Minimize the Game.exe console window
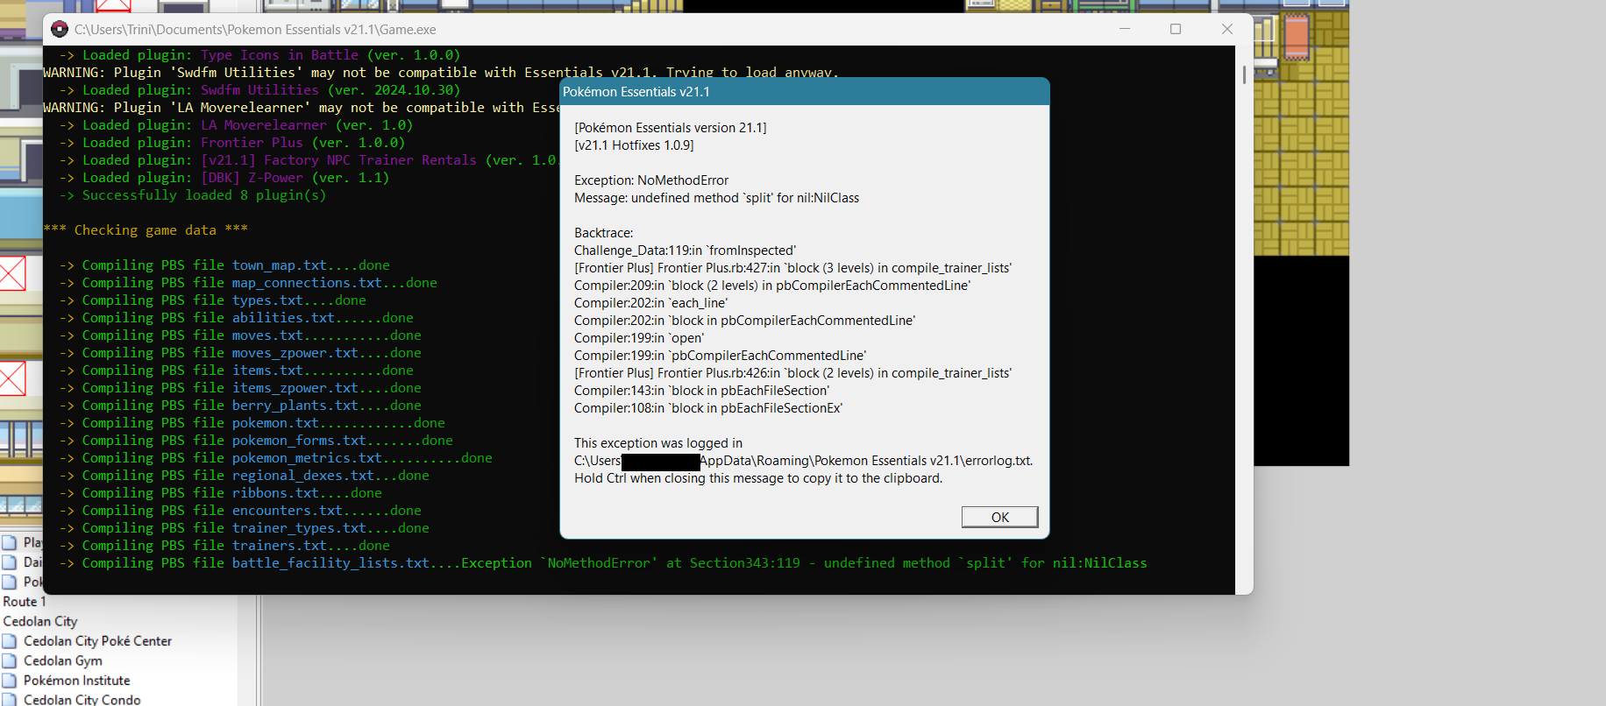 click(x=1125, y=29)
